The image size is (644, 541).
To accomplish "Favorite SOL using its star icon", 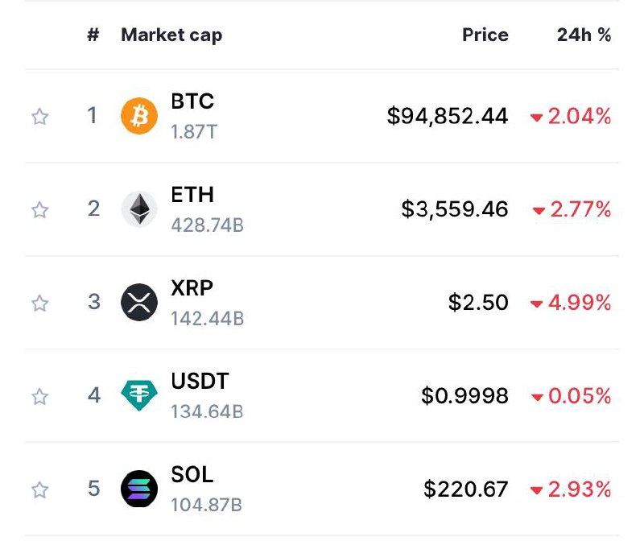I will coord(39,489).
